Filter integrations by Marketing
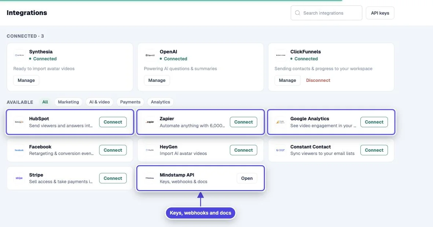Viewport: 433px width, 227px height. pos(69,102)
